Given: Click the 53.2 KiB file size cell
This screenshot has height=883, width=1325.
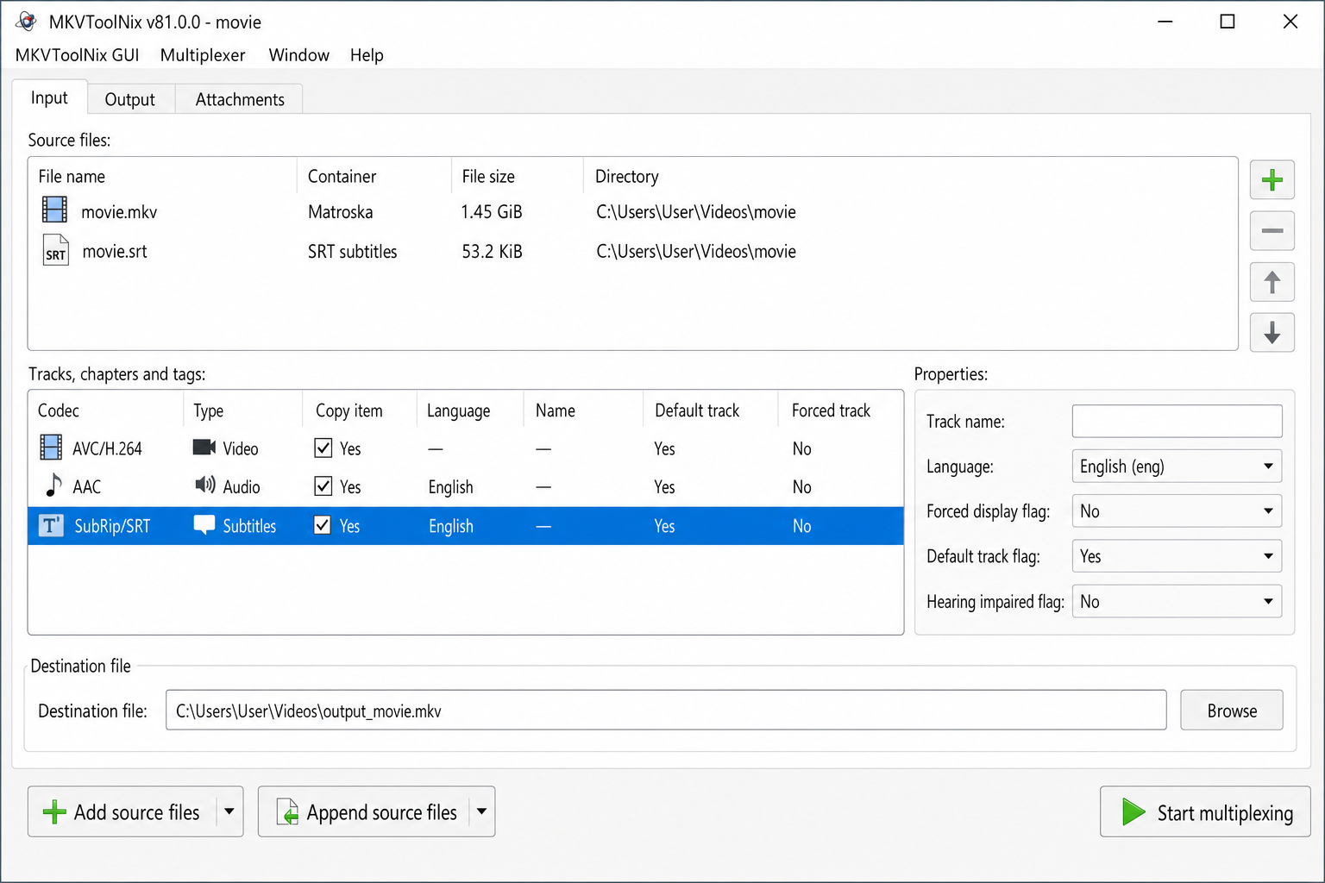Looking at the screenshot, I should point(492,252).
